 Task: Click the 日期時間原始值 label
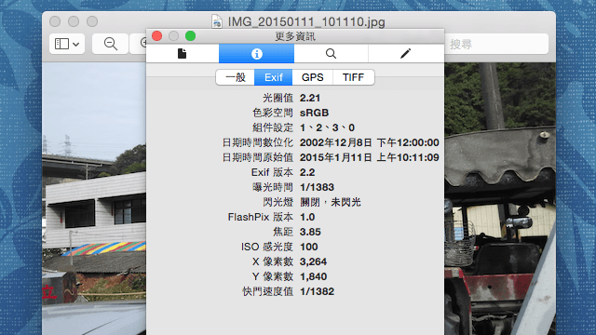[x=258, y=157]
